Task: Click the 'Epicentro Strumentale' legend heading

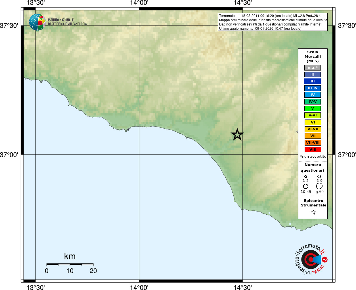Action: point(313,203)
